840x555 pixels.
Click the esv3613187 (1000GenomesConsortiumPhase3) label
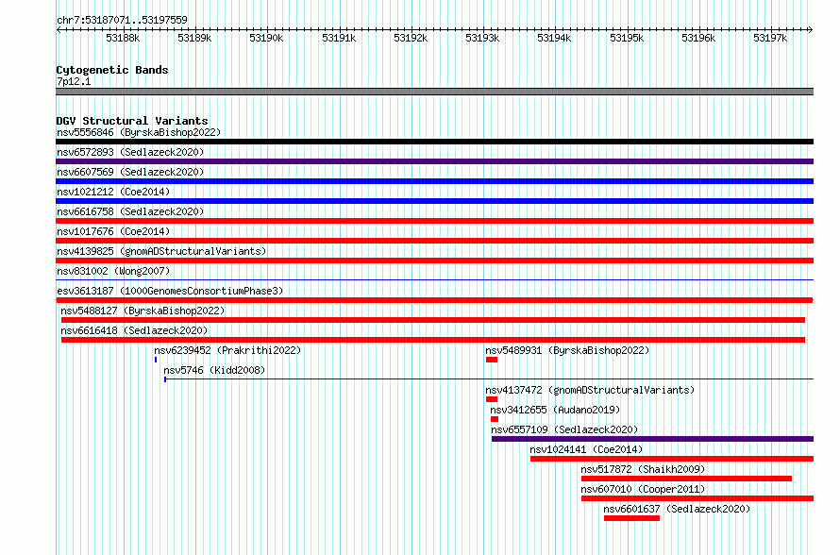170,291
